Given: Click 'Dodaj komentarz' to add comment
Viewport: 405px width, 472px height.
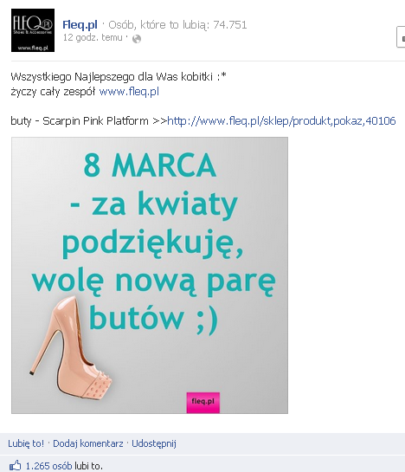Looking at the screenshot, I should tap(88, 443).
